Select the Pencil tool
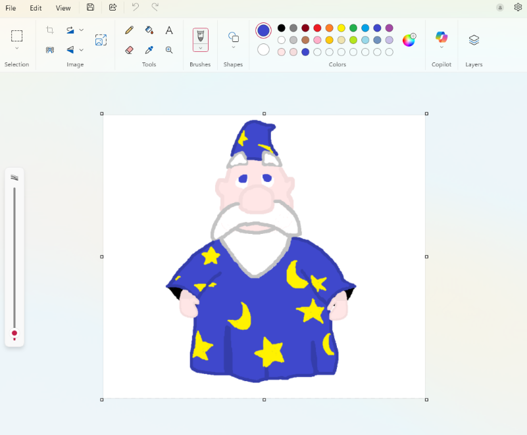 click(x=130, y=30)
